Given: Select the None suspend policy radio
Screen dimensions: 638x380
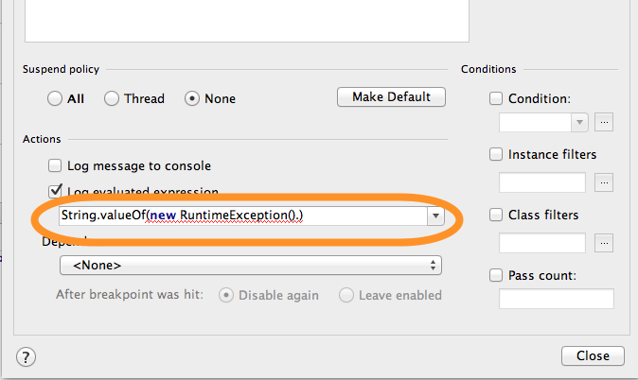Looking at the screenshot, I should 192,98.
